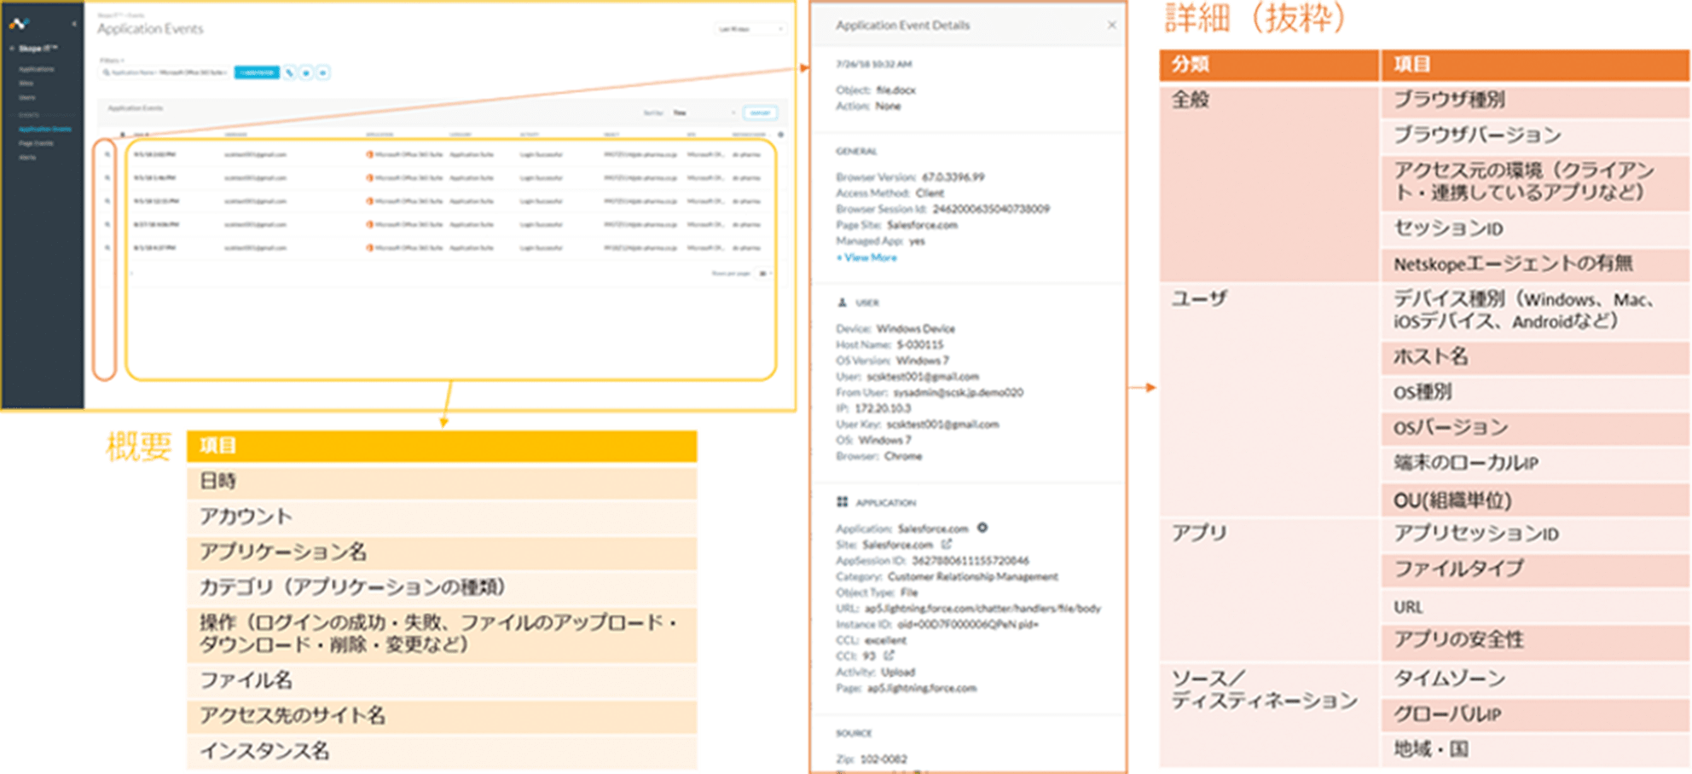Click the Application Name filter search field
The width and height of the screenshot is (1692, 774).
coord(165,72)
